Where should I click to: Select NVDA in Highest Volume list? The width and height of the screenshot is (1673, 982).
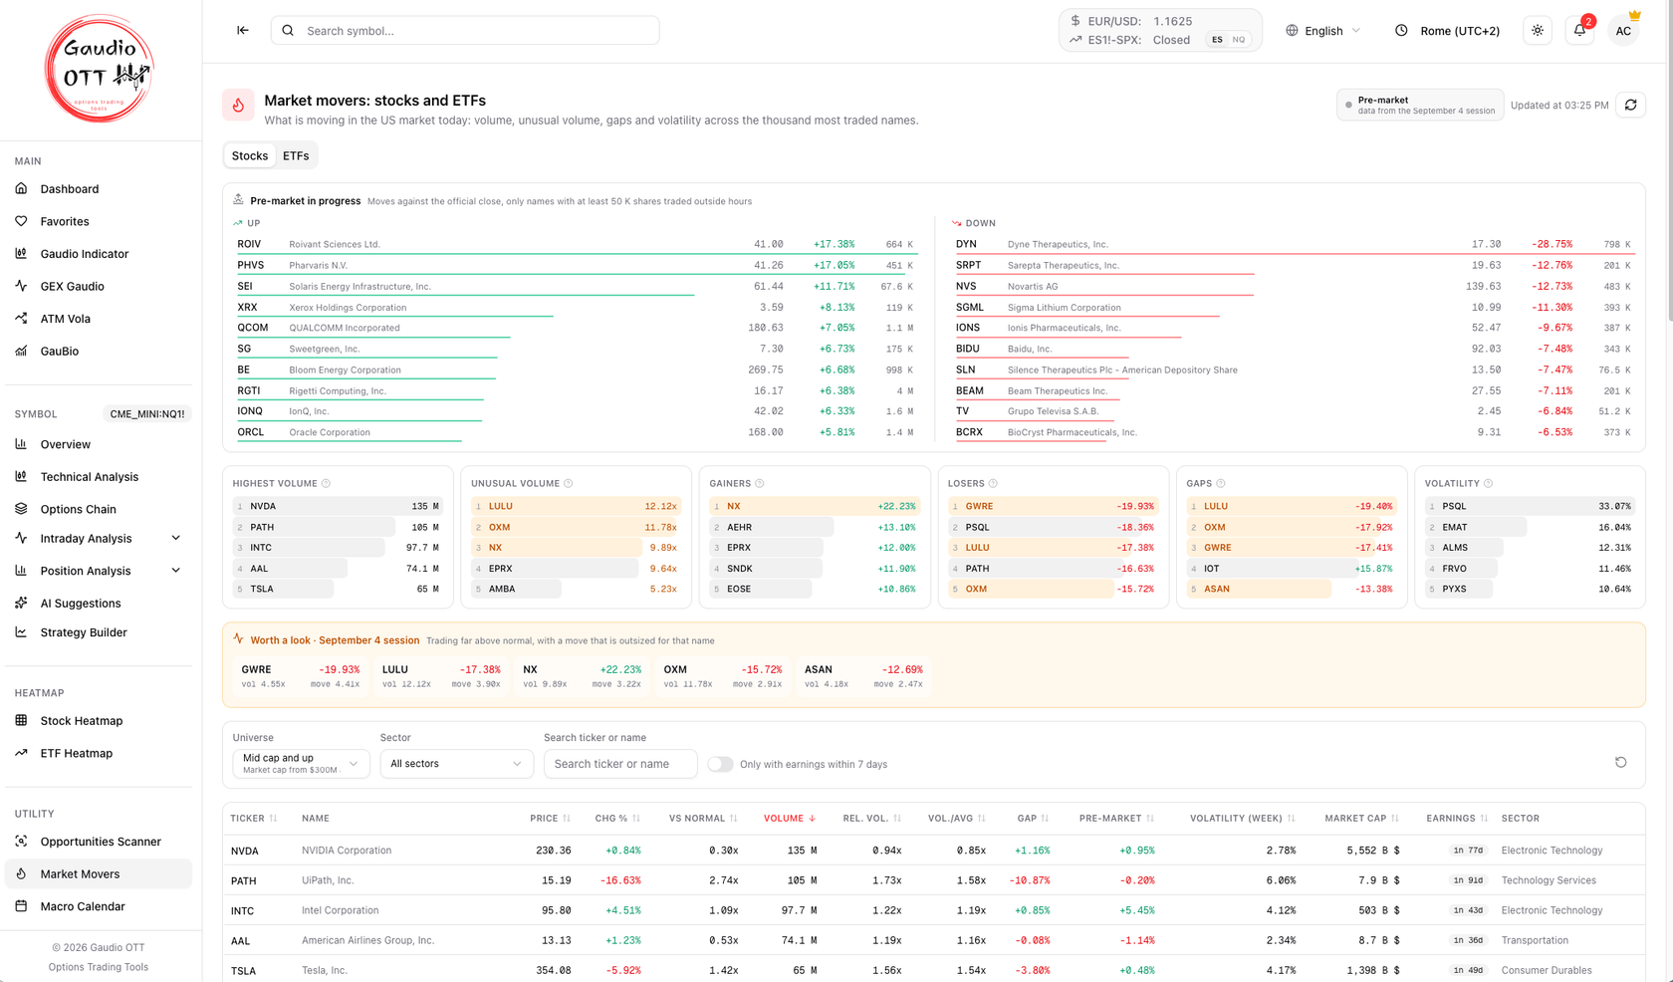coord(338,506)
